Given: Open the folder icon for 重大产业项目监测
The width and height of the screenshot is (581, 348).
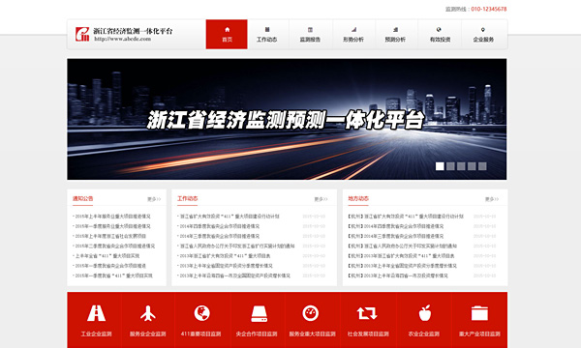Looking at the screenshot, I should 479,313.
